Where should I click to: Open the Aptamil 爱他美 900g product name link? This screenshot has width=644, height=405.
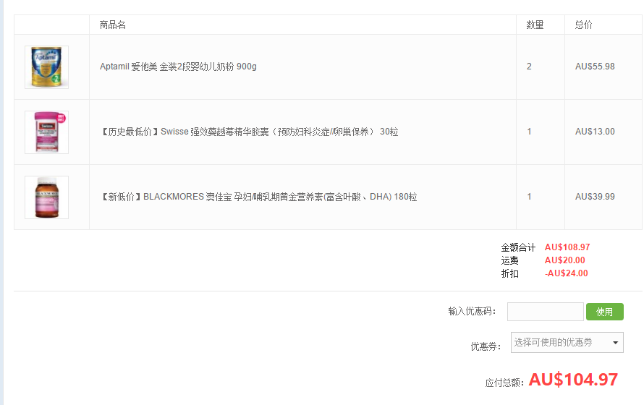[178, 67]
